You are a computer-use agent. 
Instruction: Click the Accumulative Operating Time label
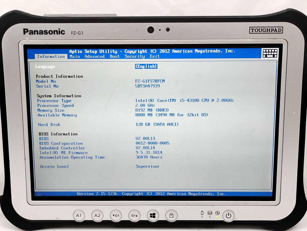click(72, 157)
